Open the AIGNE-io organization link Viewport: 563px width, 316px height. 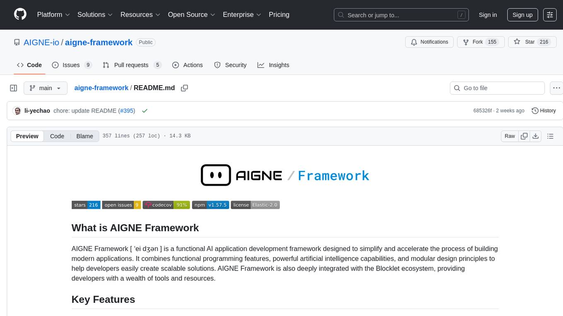tap(41, 42)
